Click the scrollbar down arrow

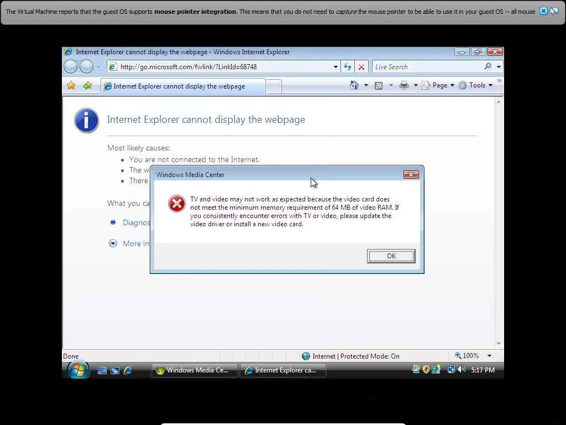[x=499, y=344]
